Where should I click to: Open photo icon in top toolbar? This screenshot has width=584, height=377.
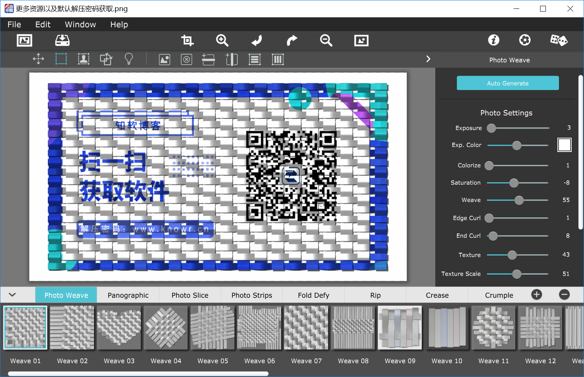pos(25,40)
